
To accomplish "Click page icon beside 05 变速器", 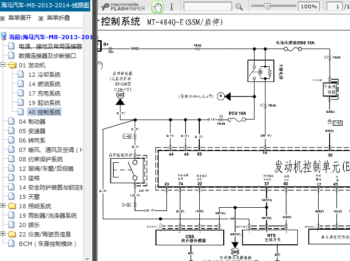I will tap(11, 130).
